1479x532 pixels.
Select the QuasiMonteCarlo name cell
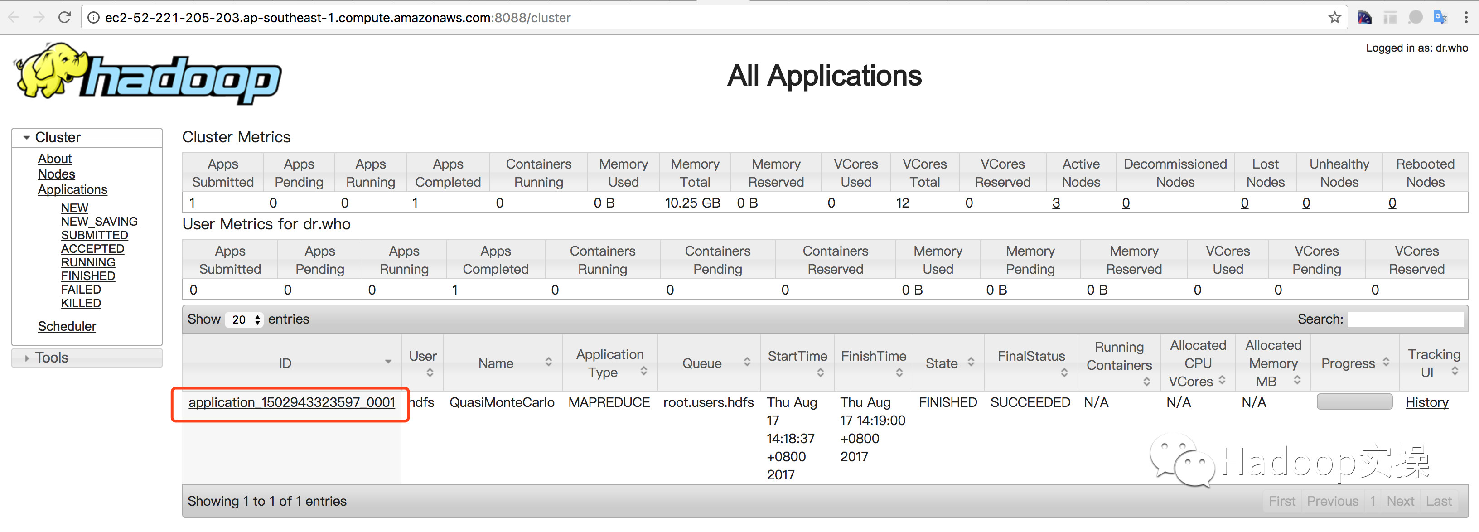[x=502, y=402]
